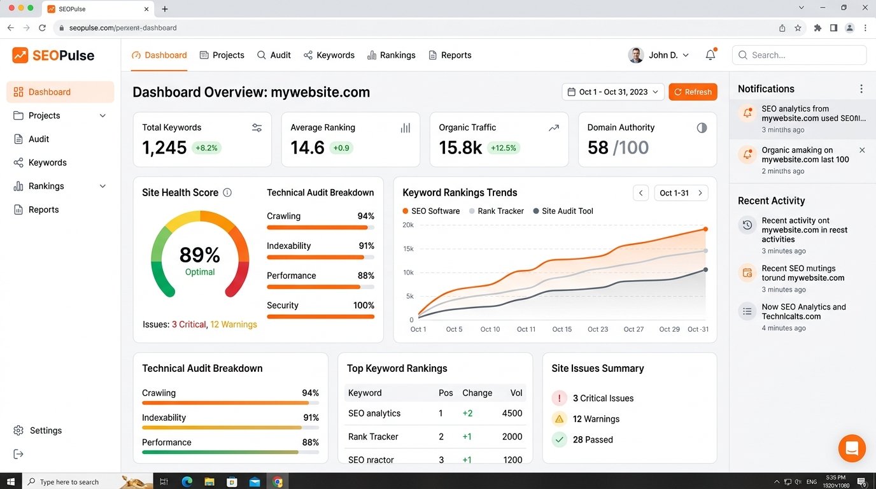Click the orange Refresh button
Viewport: 876px width, 489px height.
tap(693, 92)
